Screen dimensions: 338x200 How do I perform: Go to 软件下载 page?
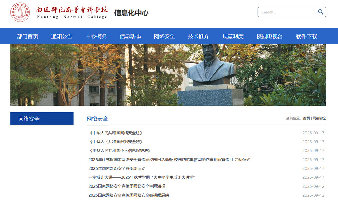(307, 36)
